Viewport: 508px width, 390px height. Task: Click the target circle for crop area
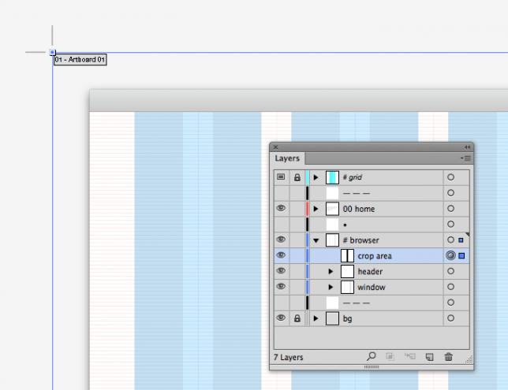(450, 255)
